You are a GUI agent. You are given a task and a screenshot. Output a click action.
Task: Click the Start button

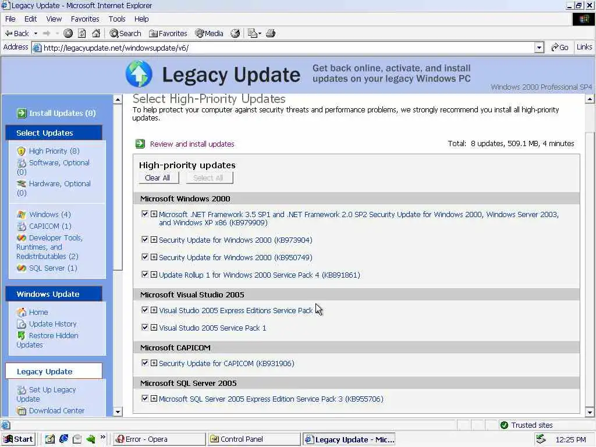[x=18, y=439]
